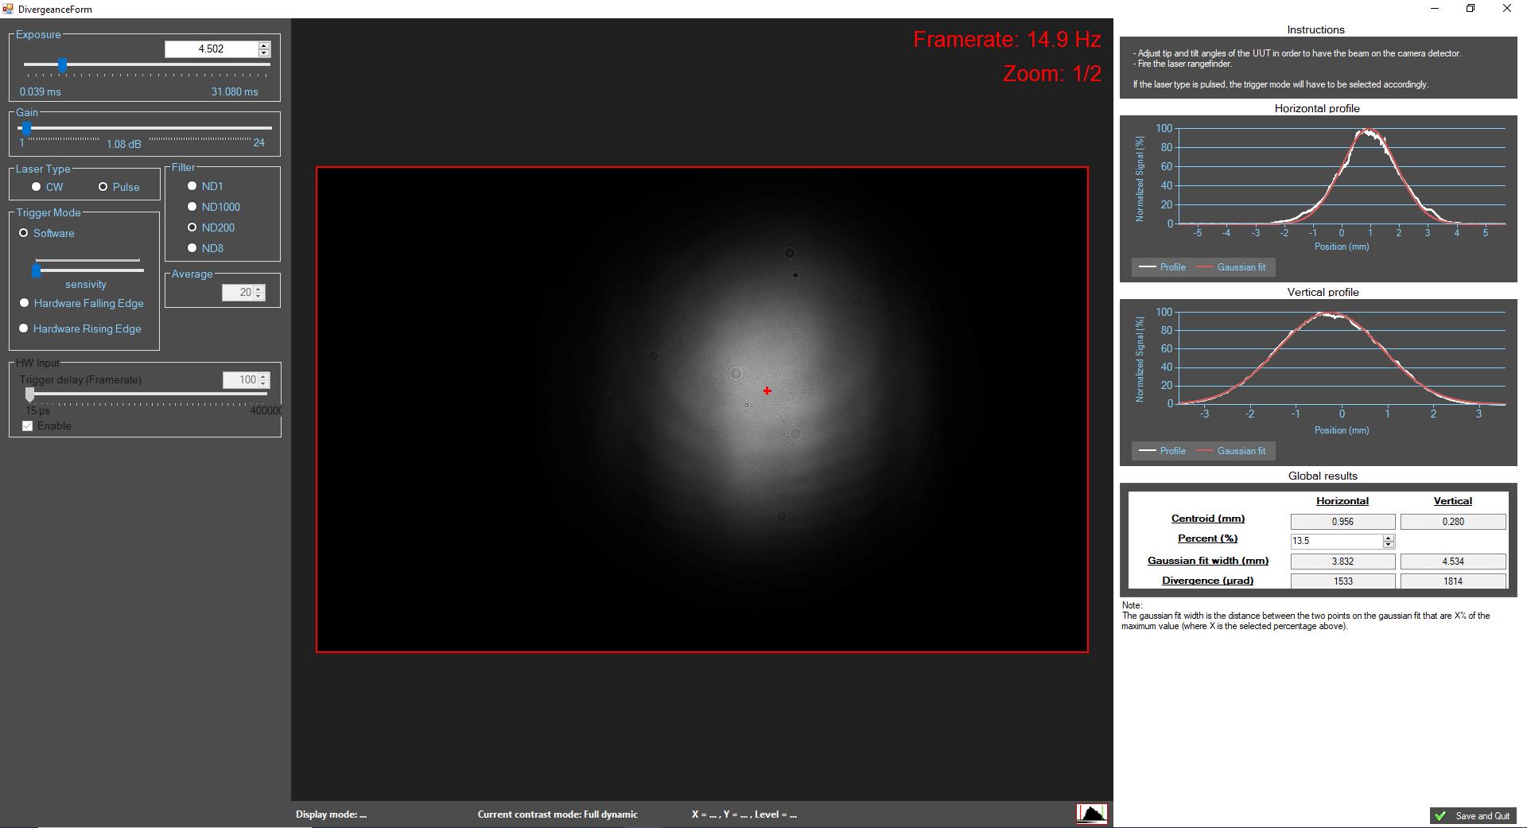1527x828 pixels.
Task: Click the green checkmark on Save and Quit
Action: (1442, 816)
